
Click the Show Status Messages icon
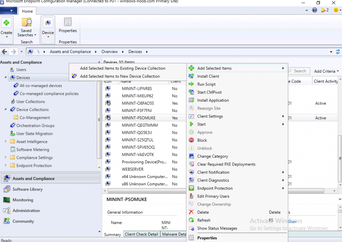click(191, 228)
